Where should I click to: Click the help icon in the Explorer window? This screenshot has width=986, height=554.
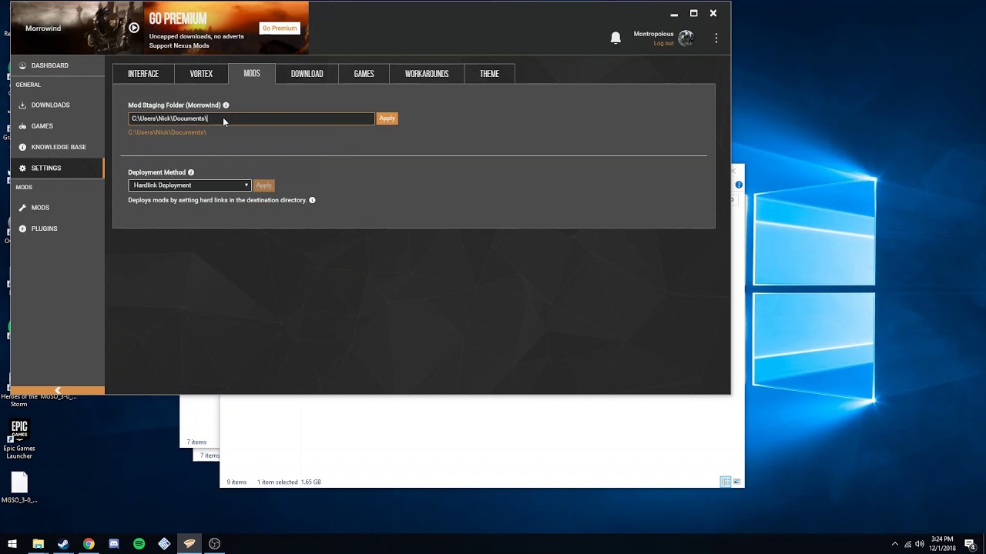coord(739,185)
